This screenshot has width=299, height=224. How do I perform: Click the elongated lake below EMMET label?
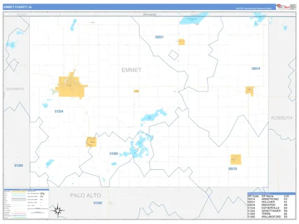tap(154, 116)
